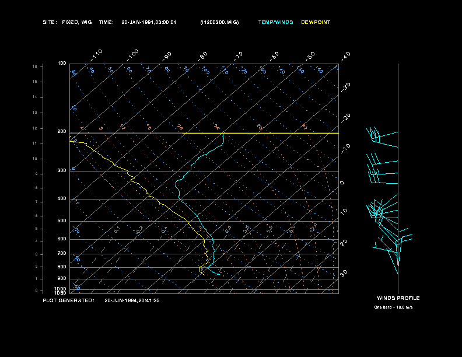Click the -80 temperature label at top
The height and width of the screenshot is (357, 462).
pyautogui.click(x=202, y=57)
